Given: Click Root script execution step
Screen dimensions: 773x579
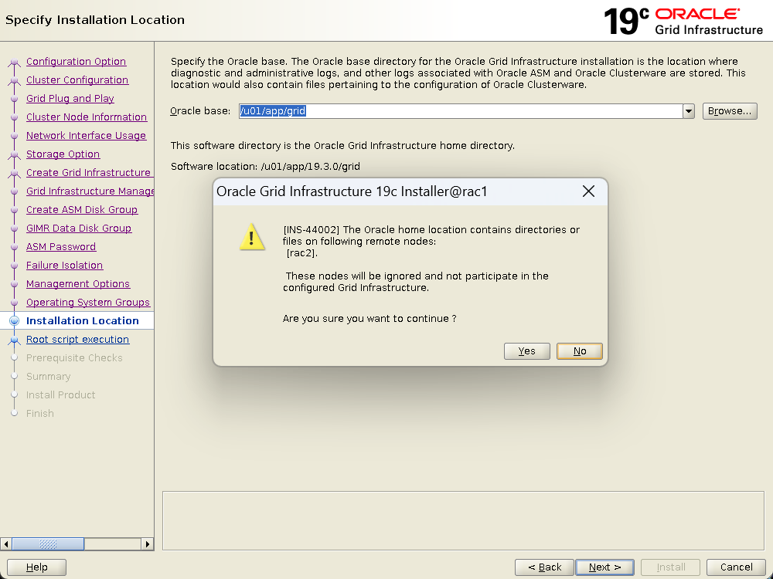Looking at the screenshot, I should tap(77, 340).
